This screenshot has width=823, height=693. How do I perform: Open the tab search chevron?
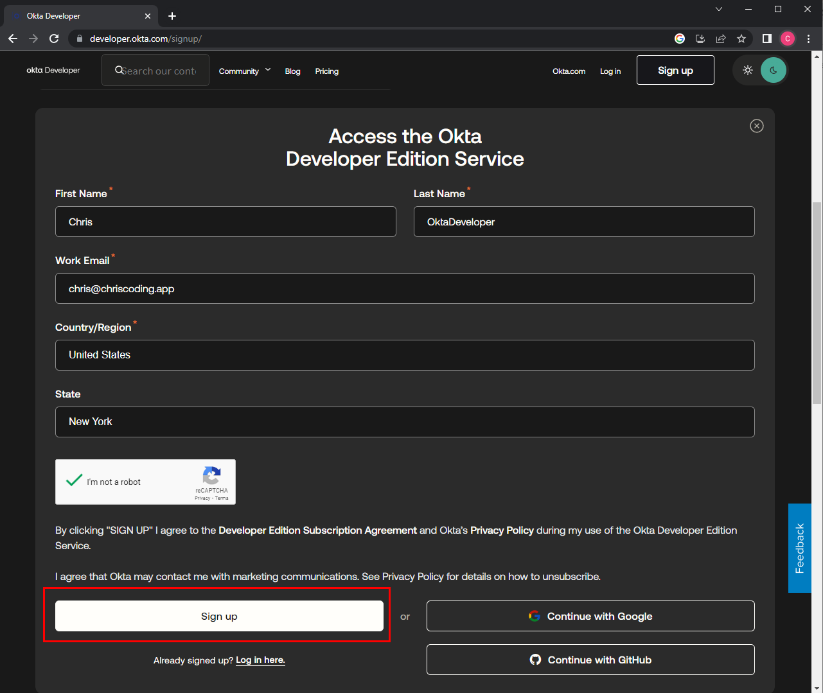pos(719,9)
